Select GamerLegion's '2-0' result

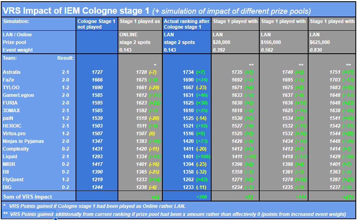[x=65, y=95]
